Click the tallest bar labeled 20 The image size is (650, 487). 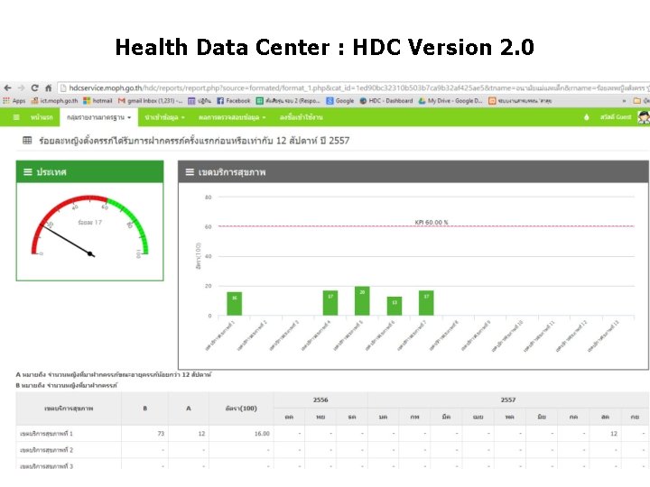tap(362, 300)
